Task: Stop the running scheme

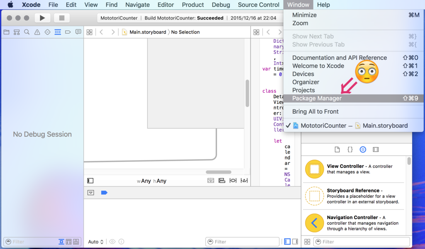Action: [61, 18]
